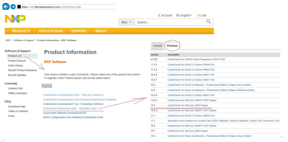Click the Register button

point(47,86)
